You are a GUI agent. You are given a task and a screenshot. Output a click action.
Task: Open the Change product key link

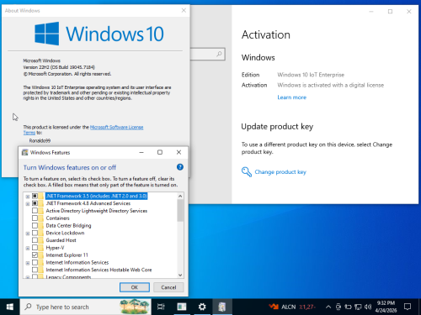pos(280,172)
